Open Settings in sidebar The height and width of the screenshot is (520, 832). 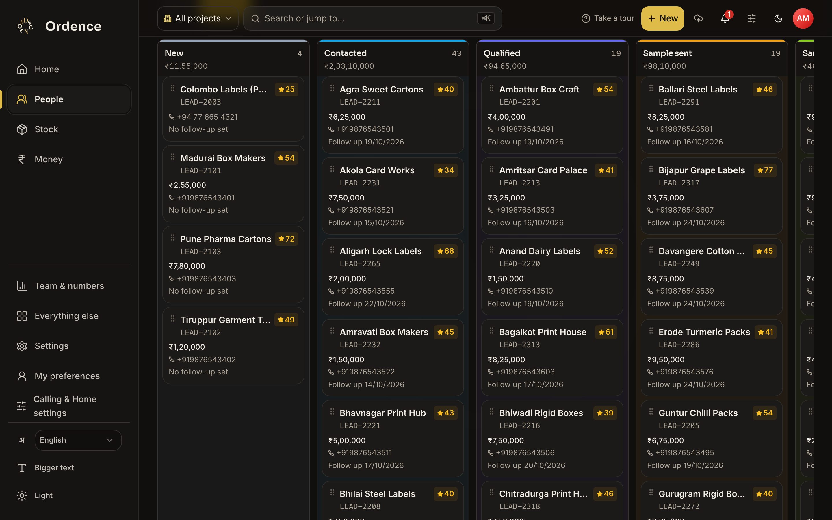pos(69,346)
